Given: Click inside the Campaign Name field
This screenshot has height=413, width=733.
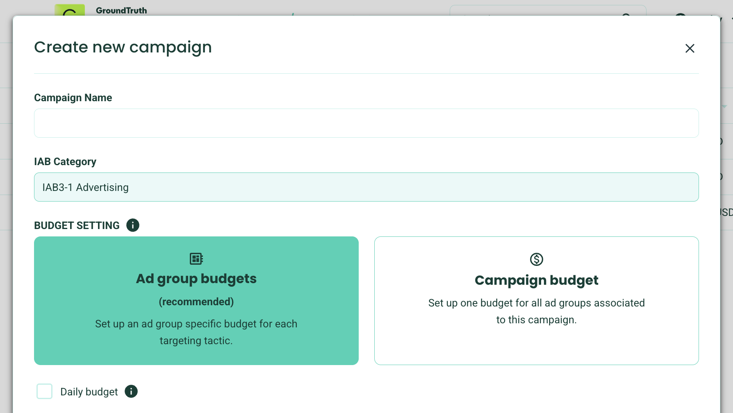Looking at the screenshot, I should tap(366, 123).
